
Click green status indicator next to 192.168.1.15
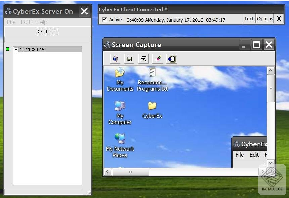coord(8,49)
